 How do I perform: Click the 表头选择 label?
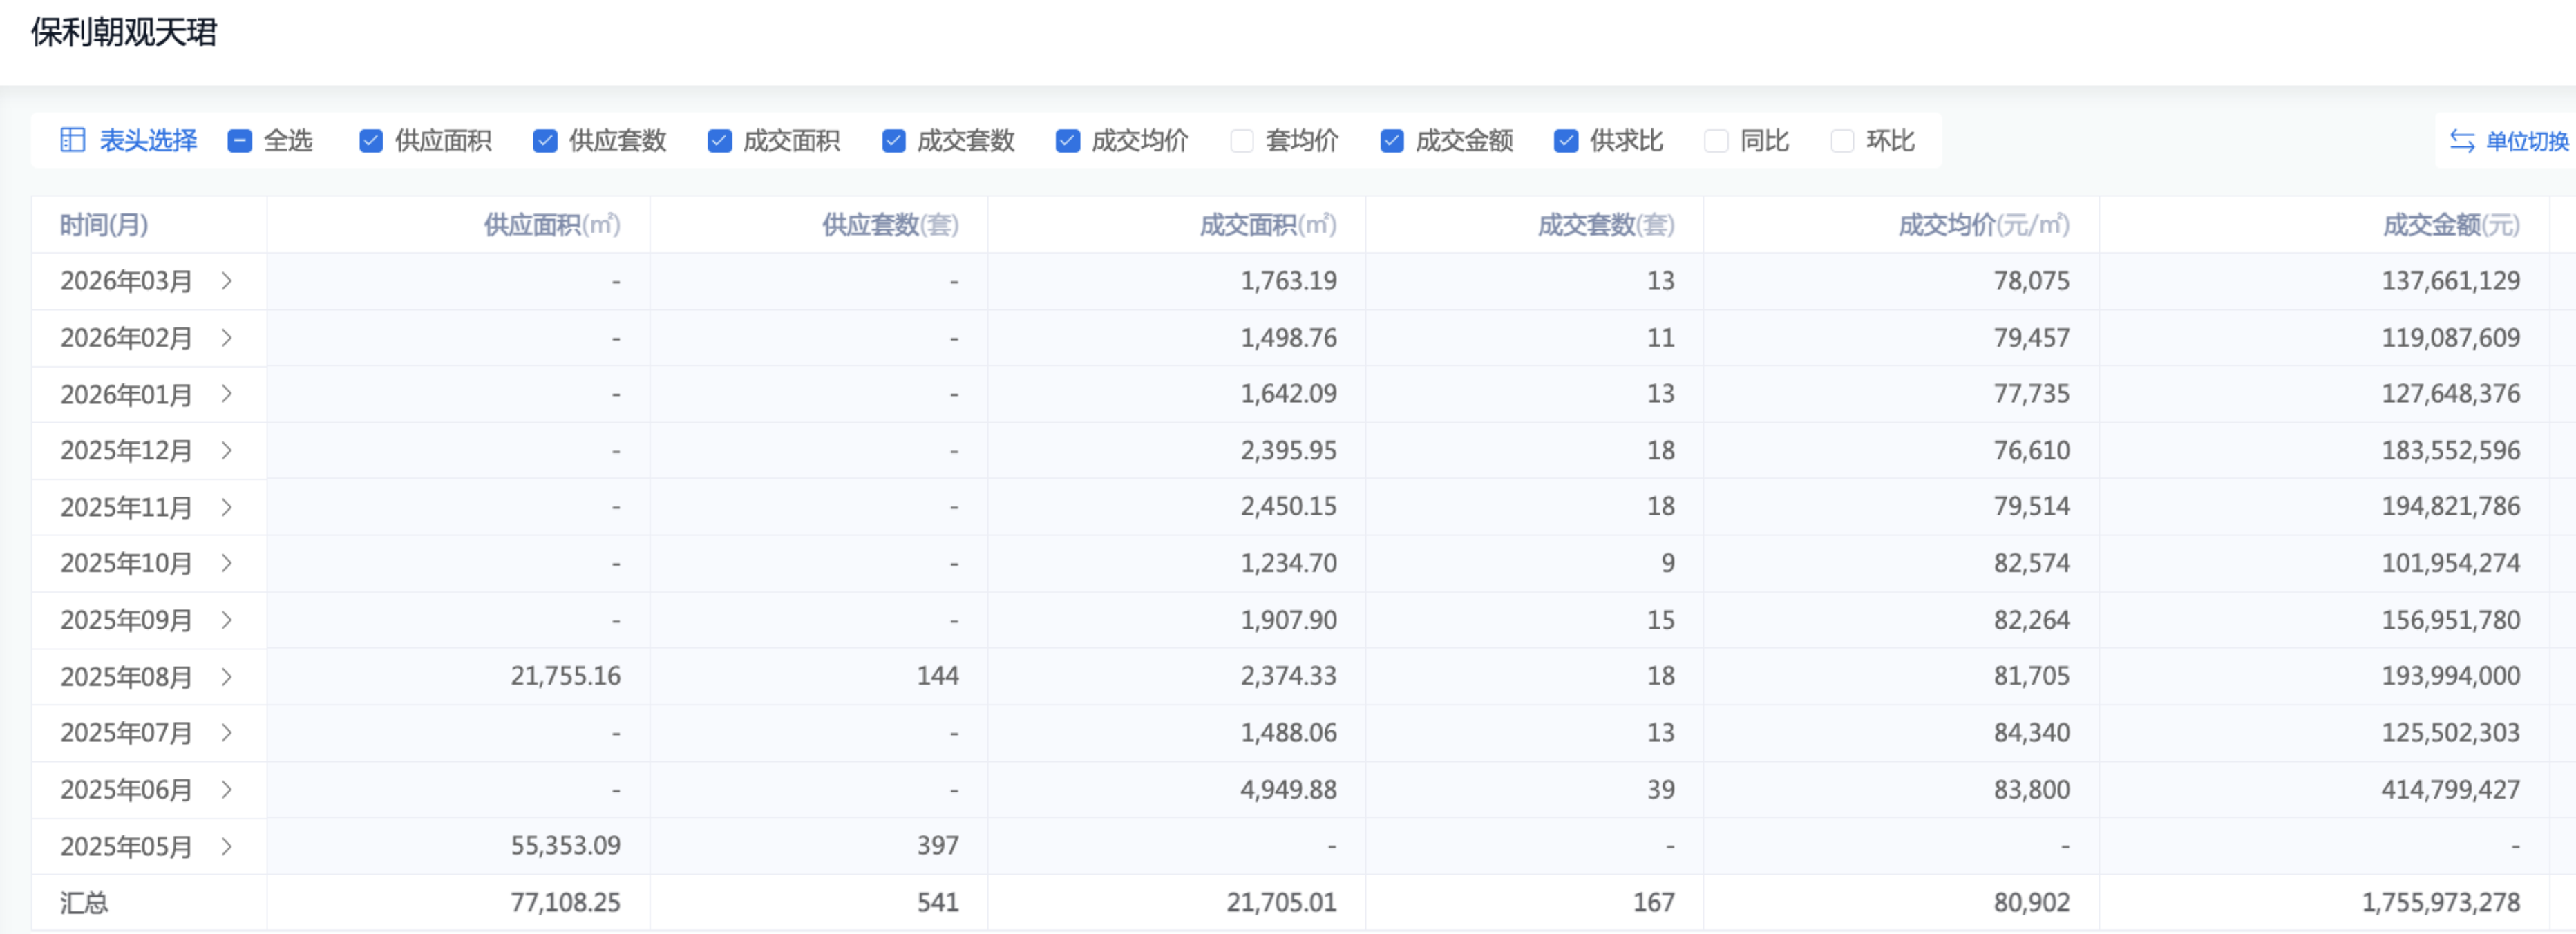tap(148, 141)
